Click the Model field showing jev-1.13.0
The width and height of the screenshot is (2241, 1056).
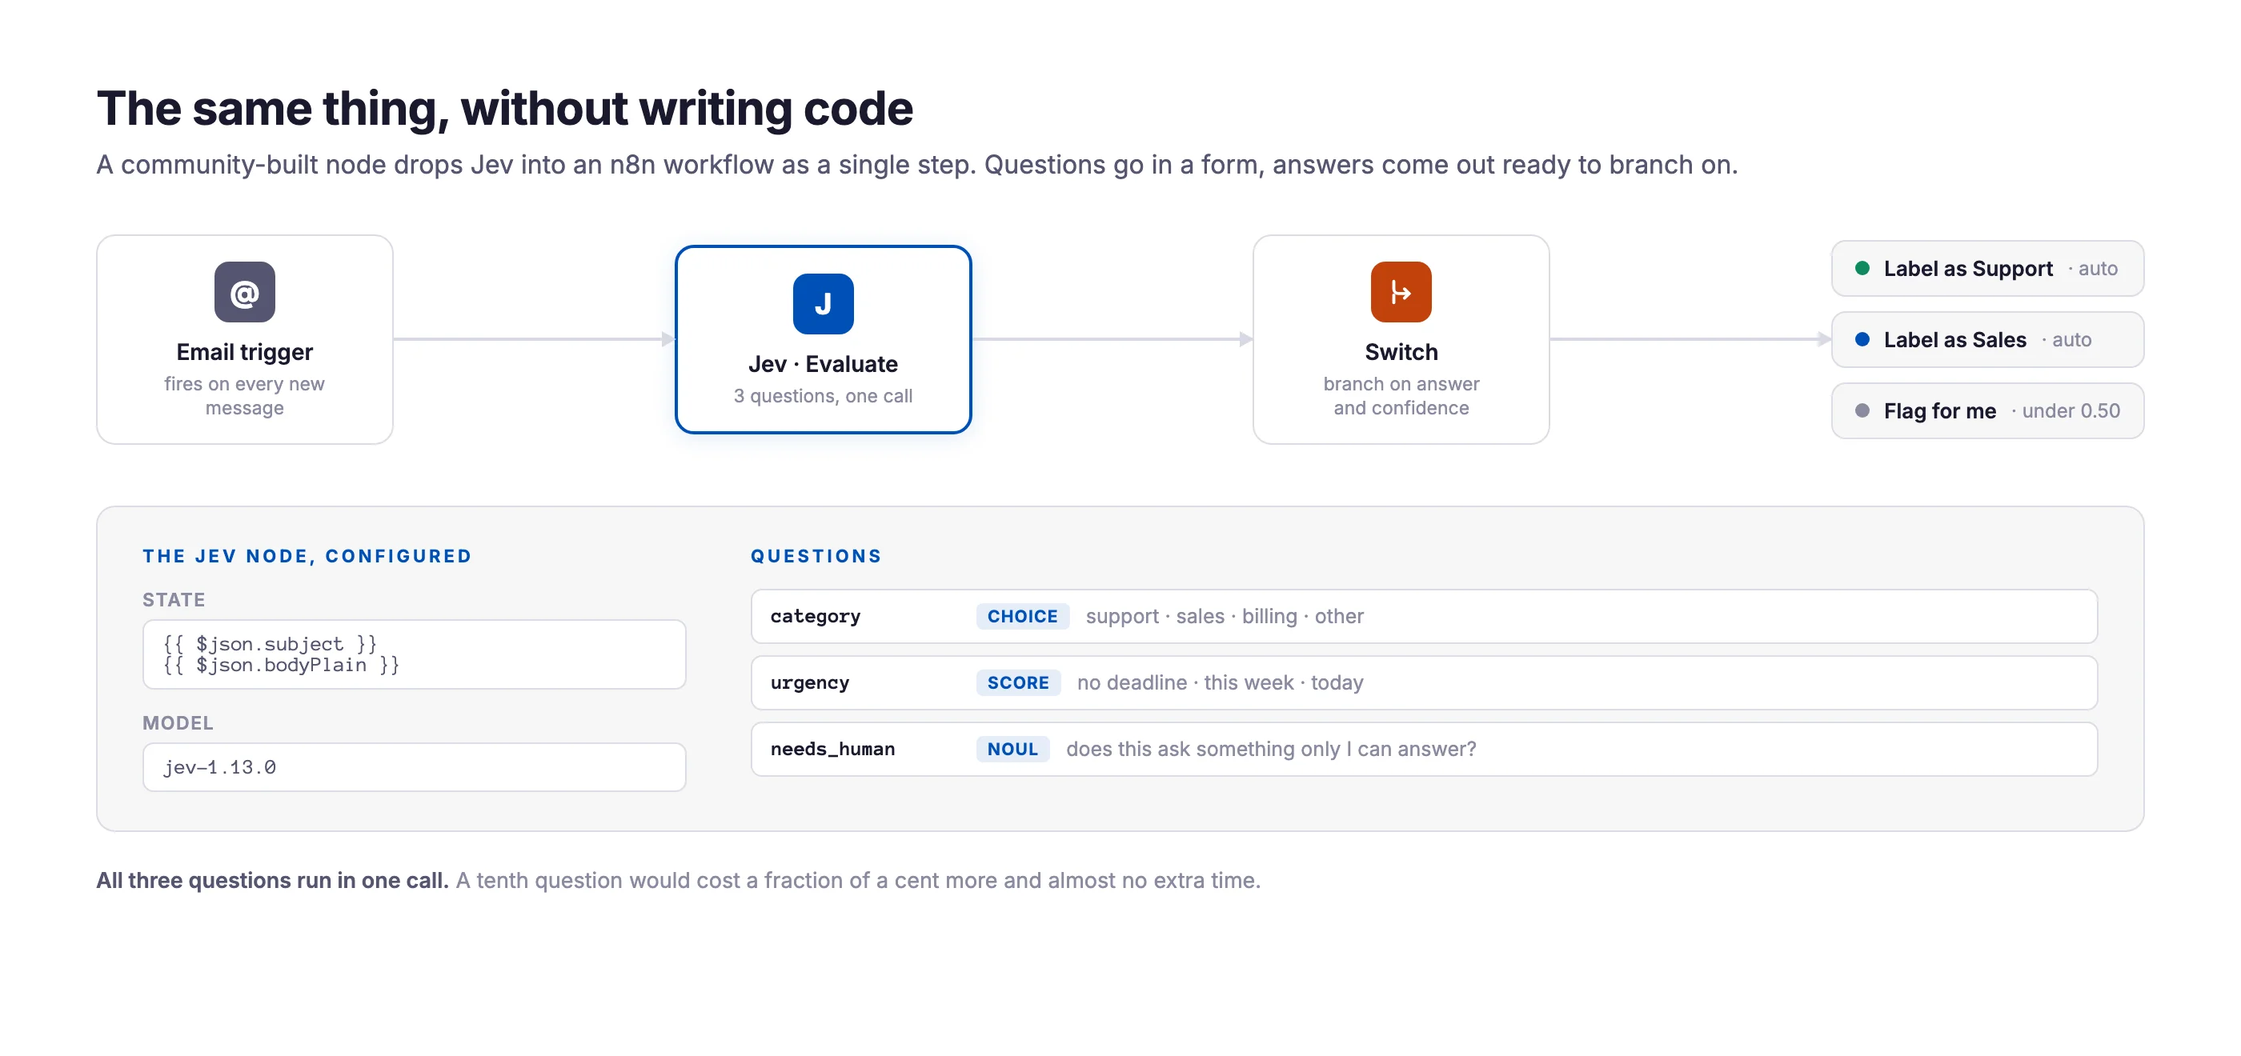point(414,767)
